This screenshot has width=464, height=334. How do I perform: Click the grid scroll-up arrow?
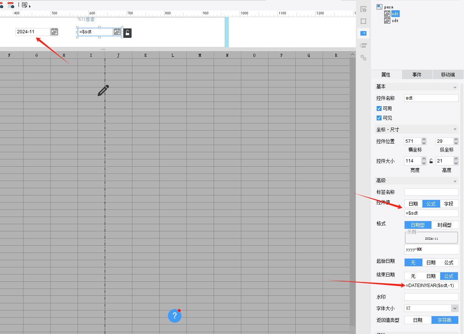pos(352,55)
